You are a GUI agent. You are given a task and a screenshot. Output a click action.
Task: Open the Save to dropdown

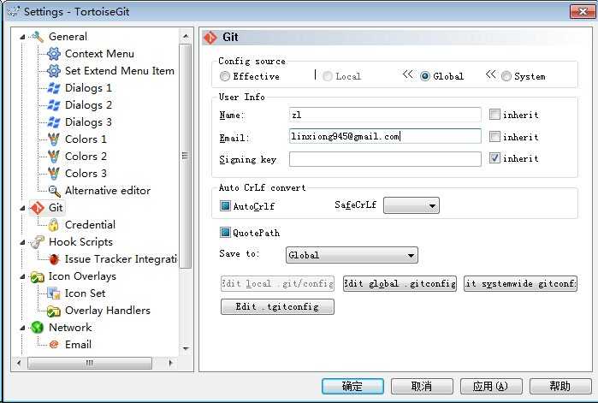click(x=352, y=255)
